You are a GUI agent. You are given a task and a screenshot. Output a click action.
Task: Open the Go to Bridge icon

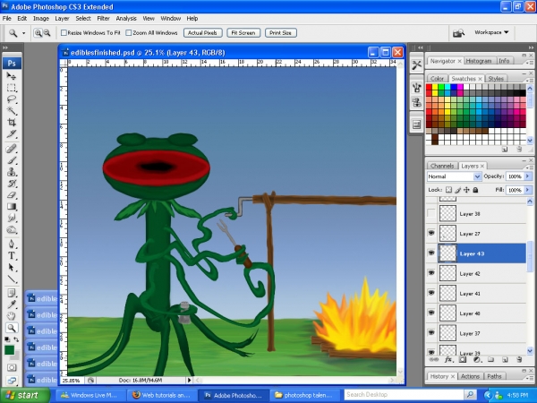coord(458,33)
